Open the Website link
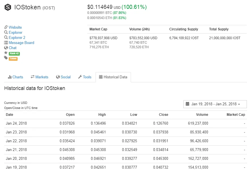The image size is (252, 174). [15, 27]
